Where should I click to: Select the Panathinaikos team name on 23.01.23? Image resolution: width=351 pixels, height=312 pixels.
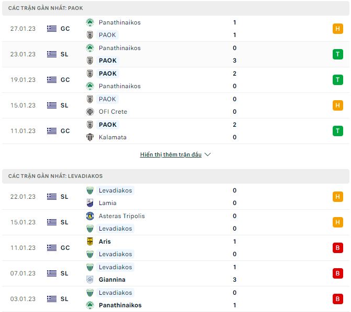[x=119, y=48]
